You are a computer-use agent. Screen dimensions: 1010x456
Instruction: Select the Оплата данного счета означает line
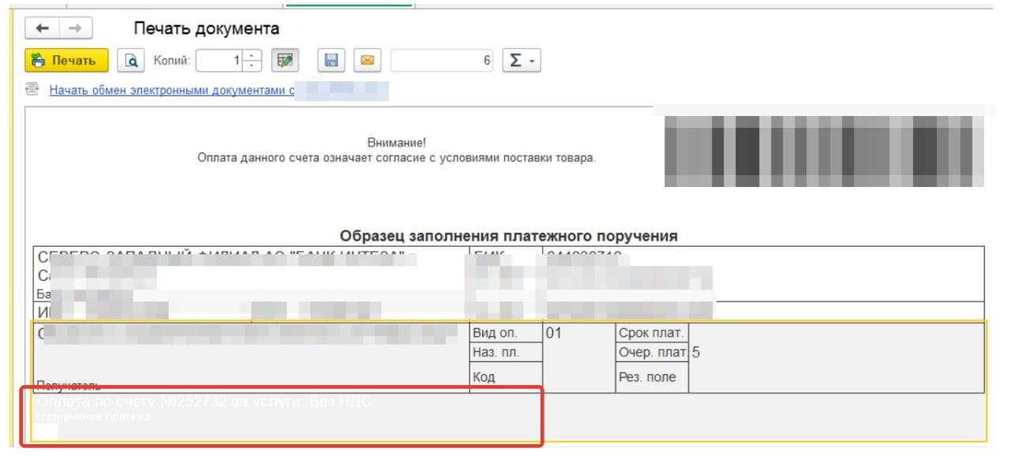click(x=396, y=158)
